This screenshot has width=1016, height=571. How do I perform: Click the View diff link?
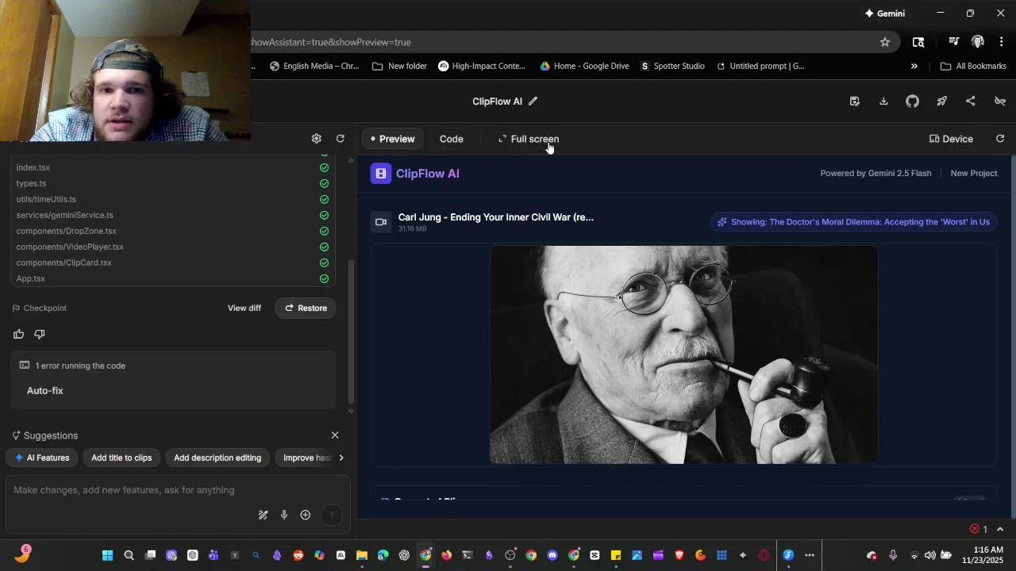point(244,308)
